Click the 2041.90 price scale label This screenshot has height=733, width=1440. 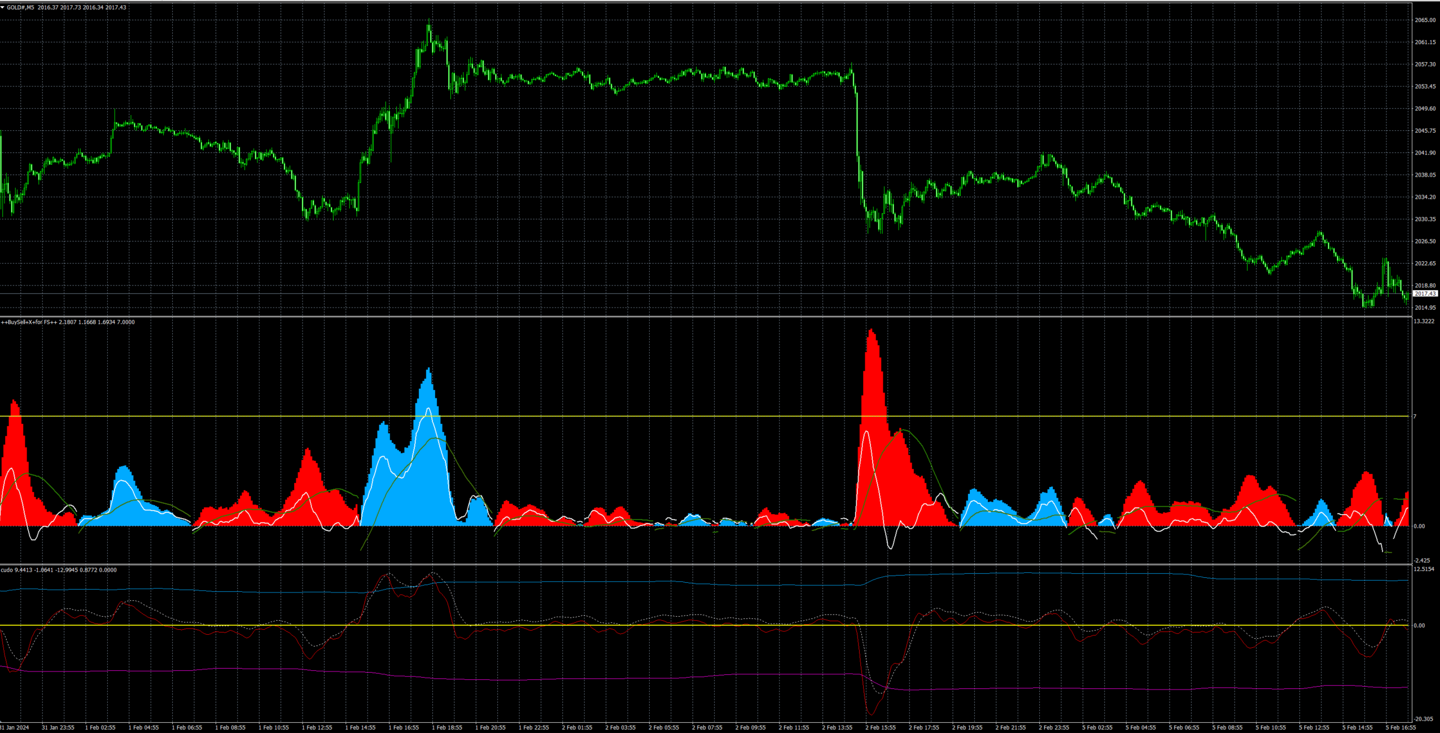click(1425, 153)
